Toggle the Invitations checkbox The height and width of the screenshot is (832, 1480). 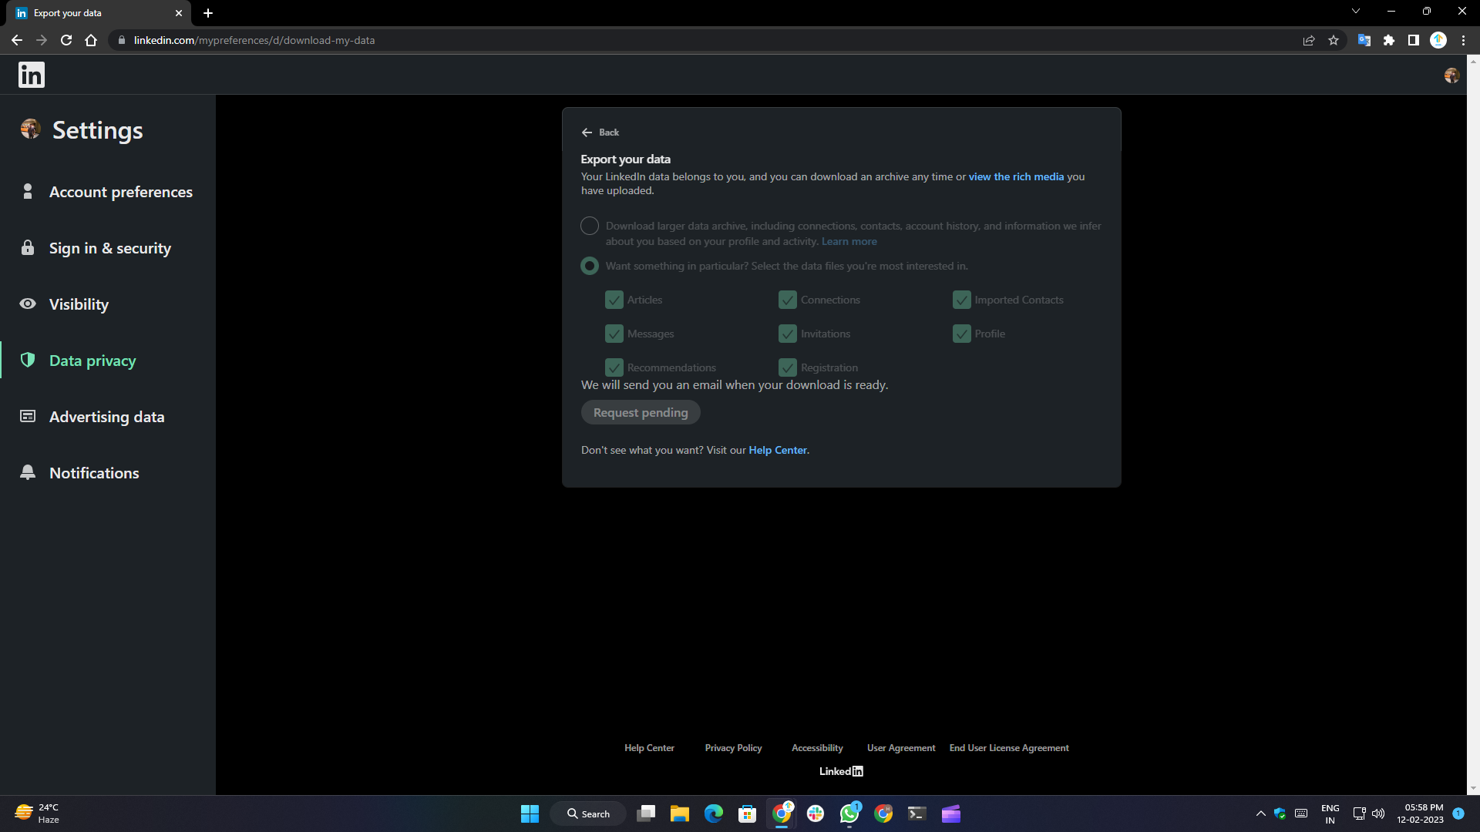pyautogui.click(x=788, y=334)
